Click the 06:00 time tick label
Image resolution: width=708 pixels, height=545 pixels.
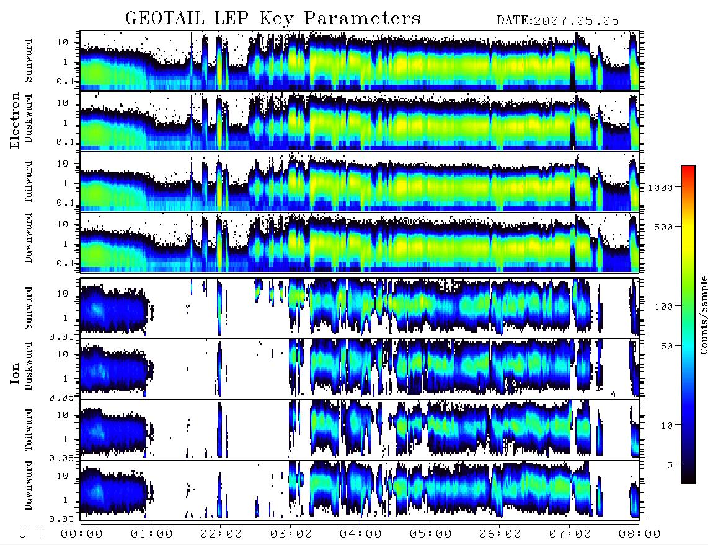click(500, 534)
